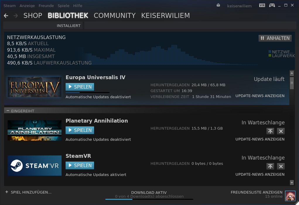Move SteamVR to top of queue

pyautogui.click(x=270, y=166)
